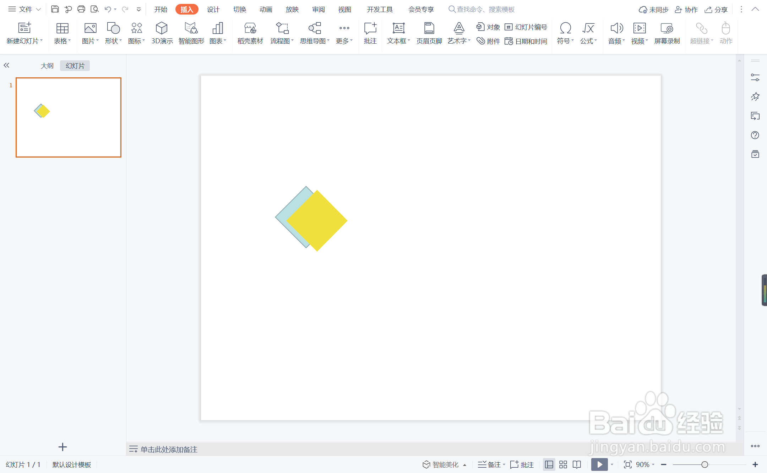Viewport: 767px width, 473px height.
Task: Collapse the slide panel with double chevron
Action: coord(6,65)
